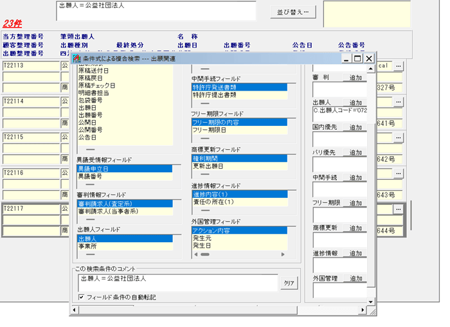The width and height of the screenshot is (450, 327).
Task: Toggle フィールド条件の自動転記 checkbox
Action: pyautogui.click(x=81, y=297)
